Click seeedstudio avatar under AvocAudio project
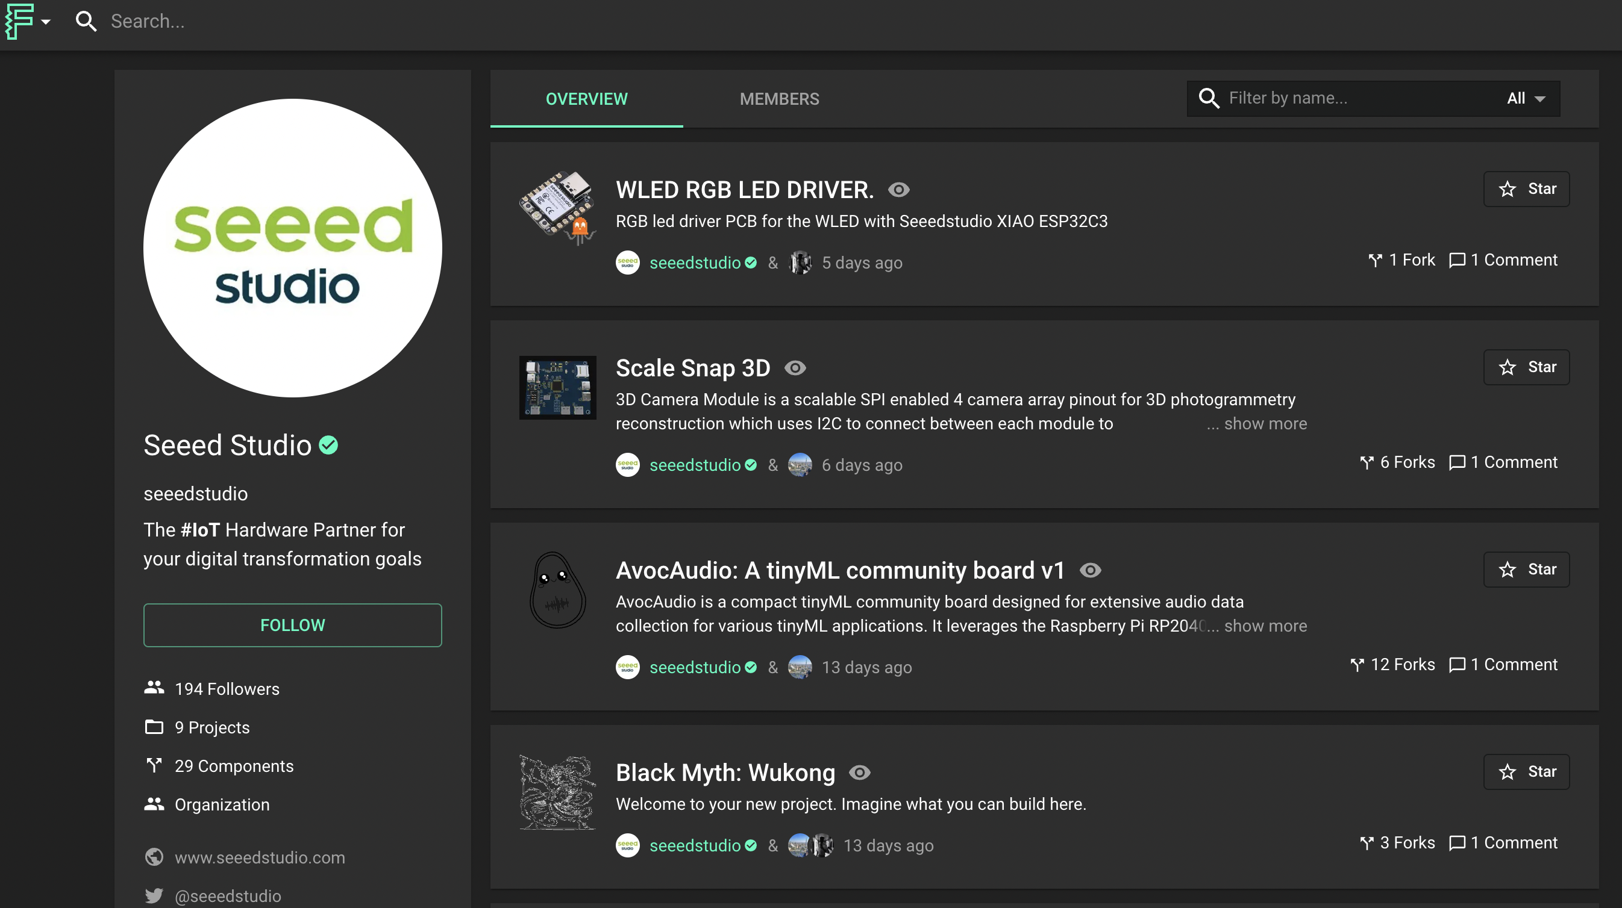Viewport: 1622px width, 908px height. [x=627, y=667]
